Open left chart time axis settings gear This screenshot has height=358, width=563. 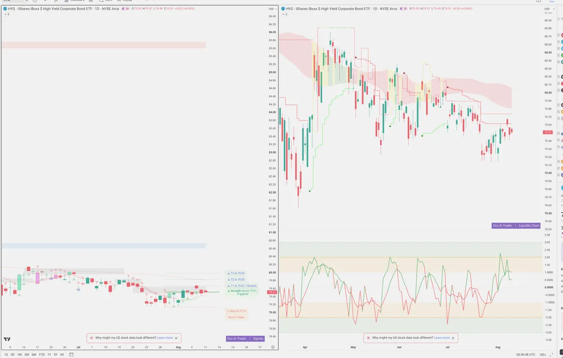tap(273, 347)
